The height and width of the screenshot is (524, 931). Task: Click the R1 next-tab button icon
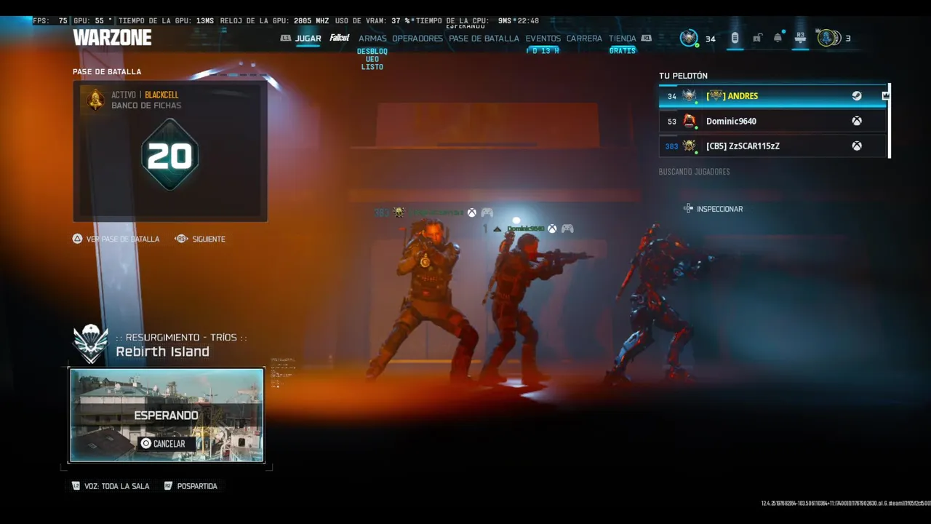(646, 38)
